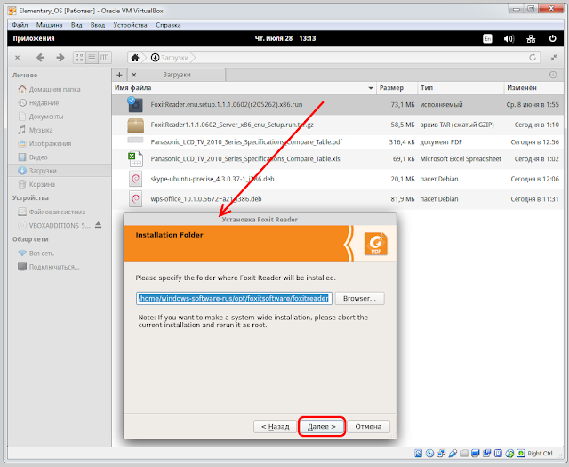Open the sound volume indicator

(509, 38)
